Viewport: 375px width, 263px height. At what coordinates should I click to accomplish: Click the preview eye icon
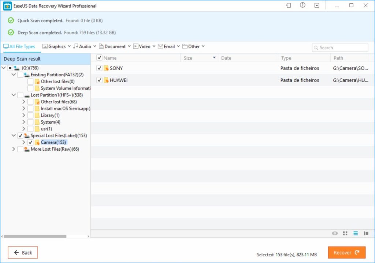(335, 233)
